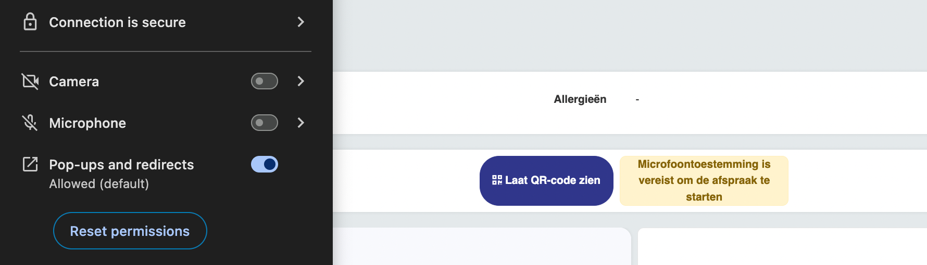Turn on the Microphone permission switch
The width and height of the screenshot is (927, 265).
265,123
